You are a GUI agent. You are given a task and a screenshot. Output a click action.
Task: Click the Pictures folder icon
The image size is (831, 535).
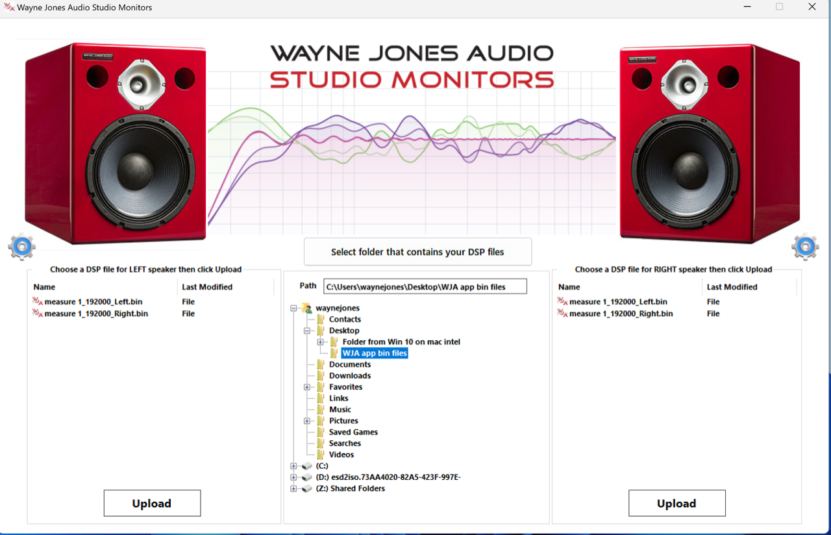321,421
